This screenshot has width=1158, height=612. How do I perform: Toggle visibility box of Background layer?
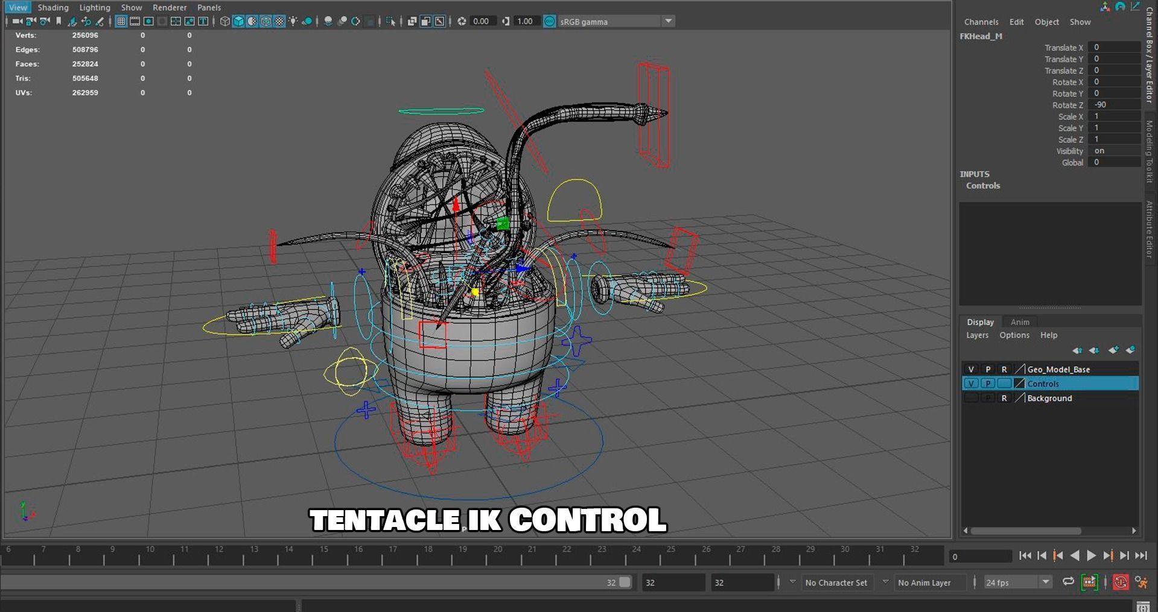971,398
